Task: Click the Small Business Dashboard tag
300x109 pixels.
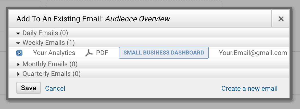Action: tap(164, 53)
